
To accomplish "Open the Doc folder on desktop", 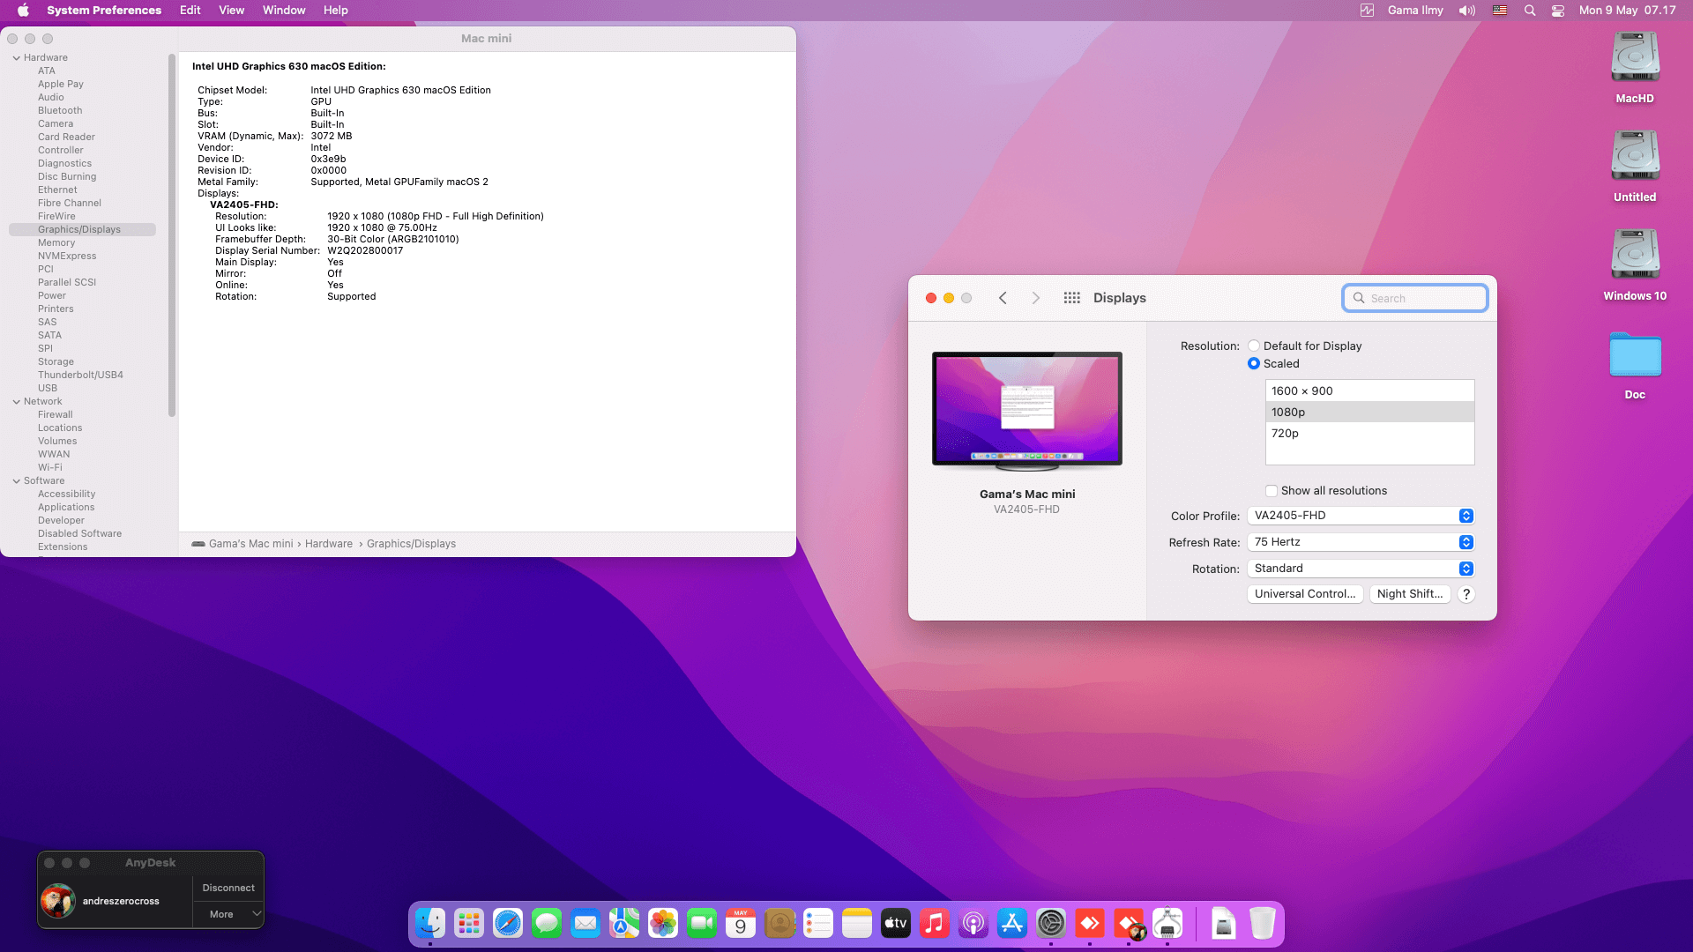I will [1635, 365].
